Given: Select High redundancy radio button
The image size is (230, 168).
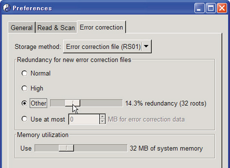Looking at the screenshot, I should [x=24, y=88].
